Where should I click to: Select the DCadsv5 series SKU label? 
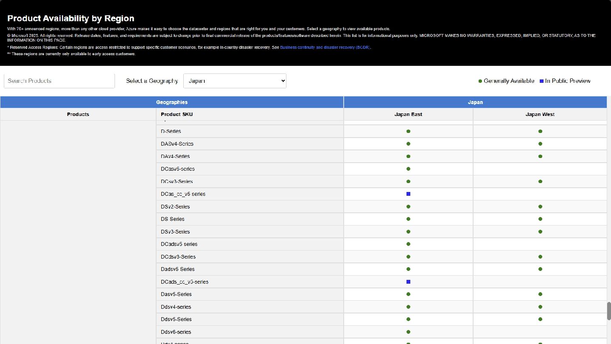pyautogui.click(x=179, y=244)
